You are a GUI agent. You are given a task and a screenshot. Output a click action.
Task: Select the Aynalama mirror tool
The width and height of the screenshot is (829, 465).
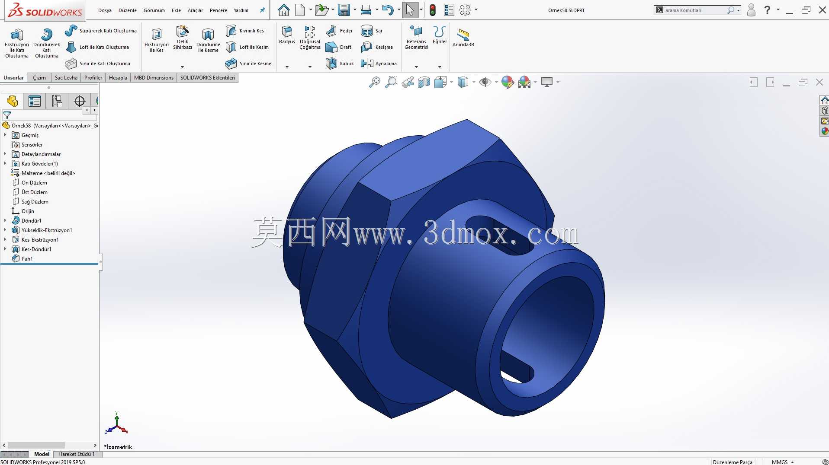tap(379, 64)
